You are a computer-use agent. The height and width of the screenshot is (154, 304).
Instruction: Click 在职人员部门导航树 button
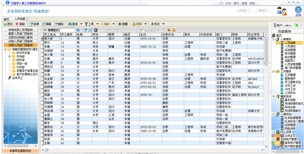click(x=20, y=45)
